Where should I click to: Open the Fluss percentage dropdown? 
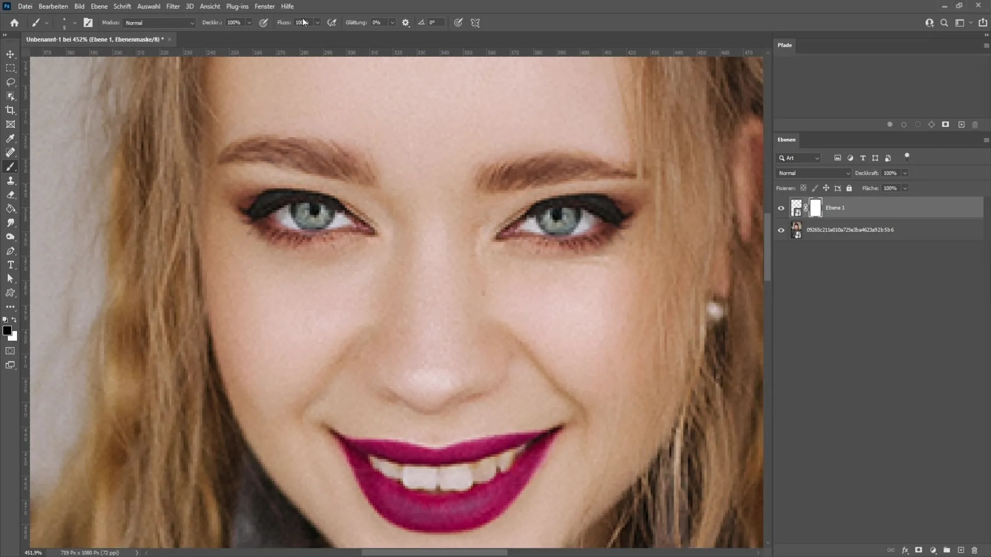pos(317,23)
